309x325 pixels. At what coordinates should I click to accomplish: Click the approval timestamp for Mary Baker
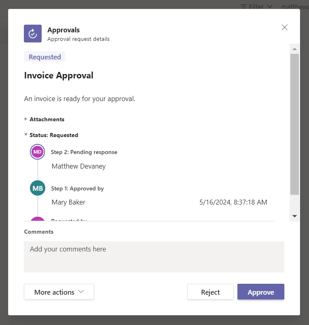tap(233, 202)
